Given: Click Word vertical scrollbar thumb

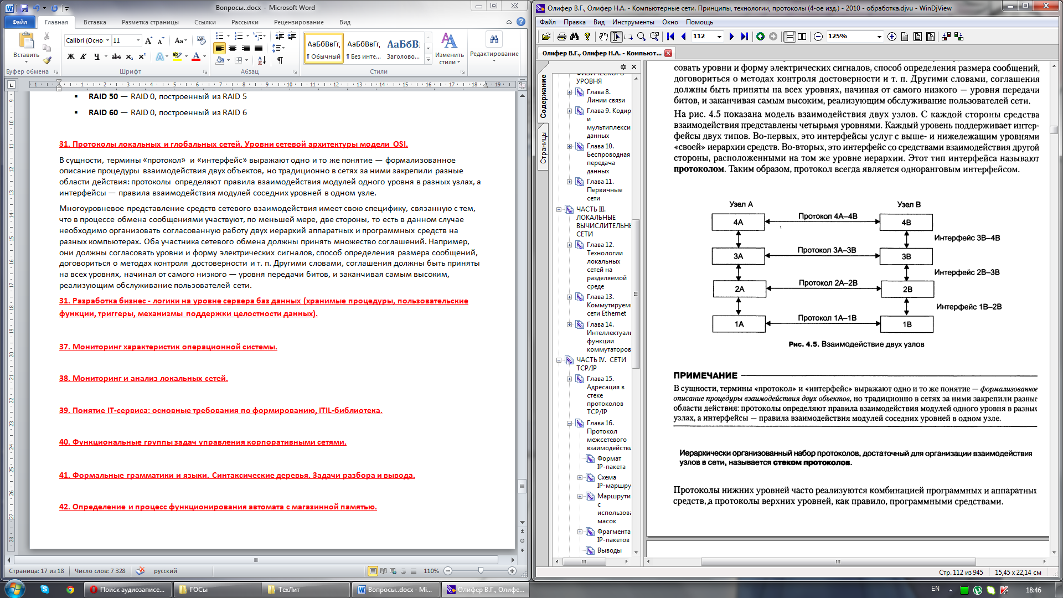Looking at the screenshot, I should 522,486.
